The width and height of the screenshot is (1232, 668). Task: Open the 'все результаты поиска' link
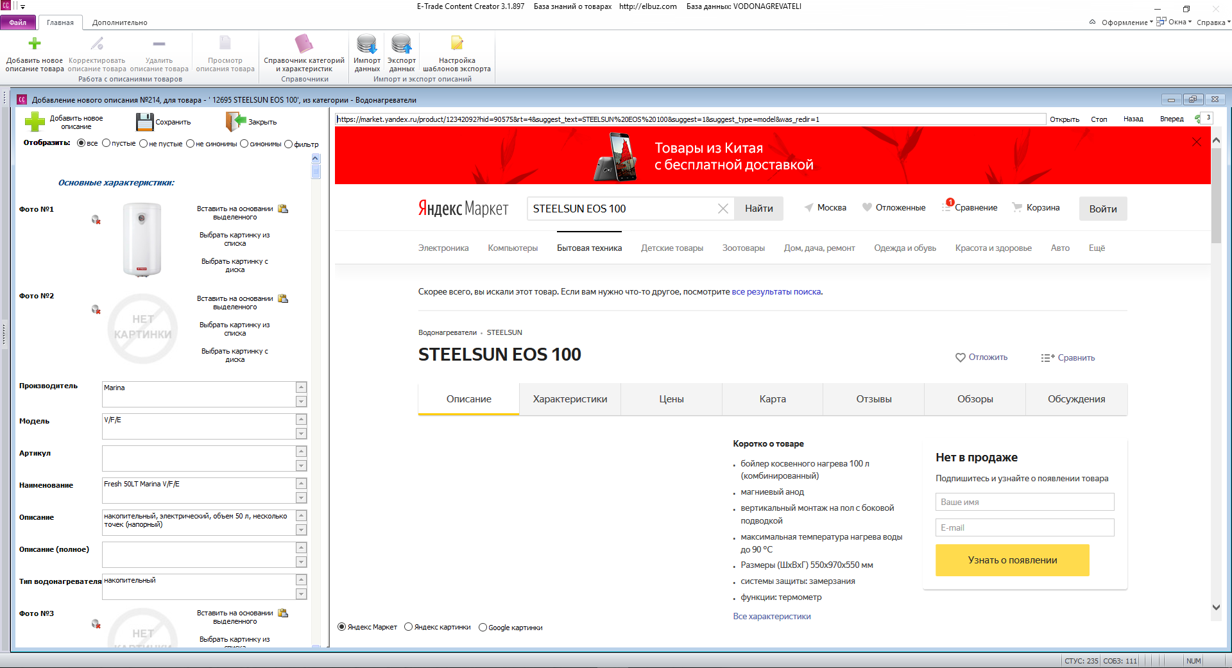point(776,292)
